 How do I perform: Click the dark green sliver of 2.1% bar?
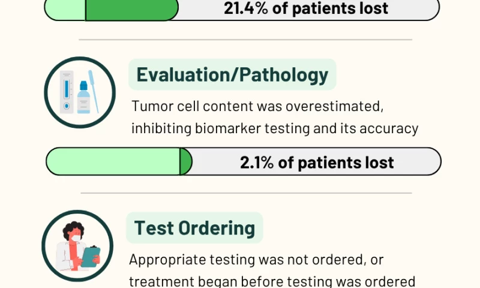coord(186,162)
